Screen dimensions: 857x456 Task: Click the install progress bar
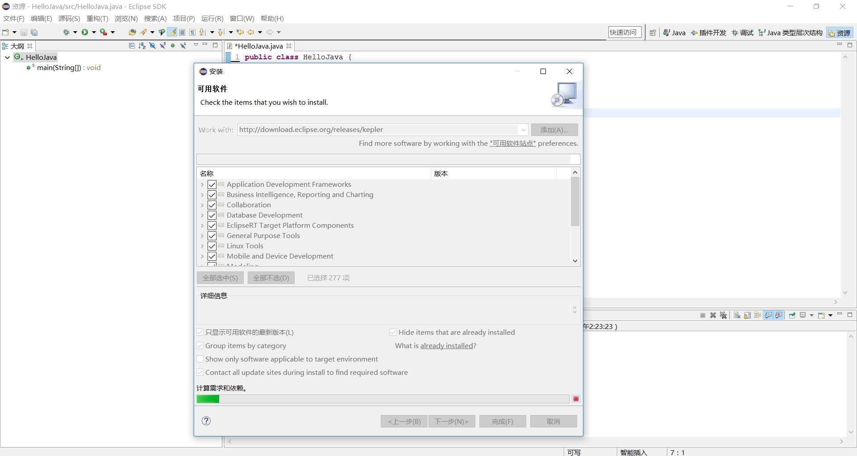tap(383, 399)
